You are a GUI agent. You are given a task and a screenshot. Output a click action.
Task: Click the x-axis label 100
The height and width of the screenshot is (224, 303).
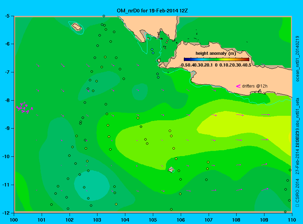point(14,220)
